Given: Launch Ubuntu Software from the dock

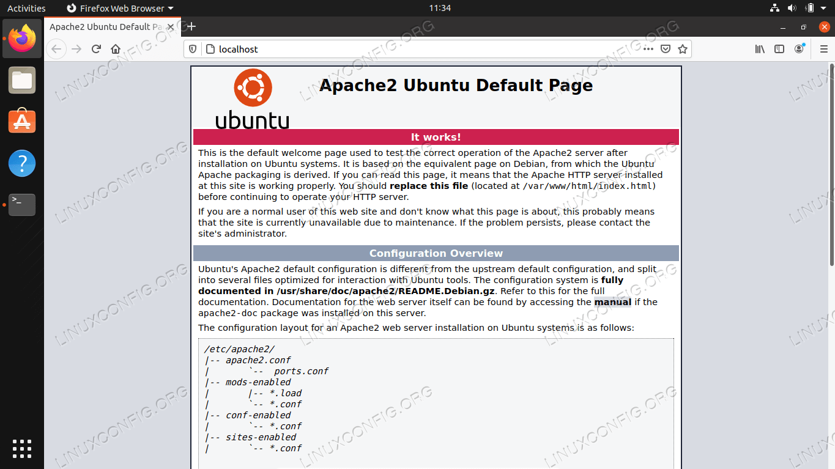Looking at the screenshot, I should point(22,122).
